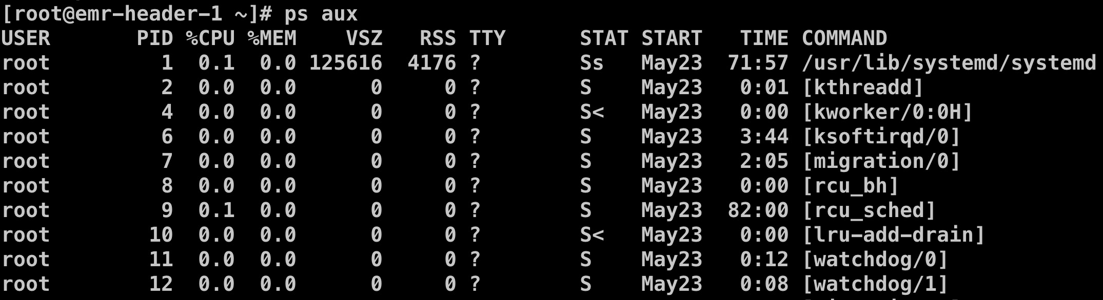Screen dimensions: 1103x300
Task: Click the RSS column header
Action: (x=438, y=38)
